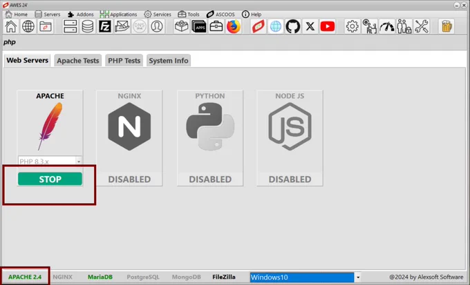
Task: Open the speedometer gauge icon
Action: coord(387,26)
